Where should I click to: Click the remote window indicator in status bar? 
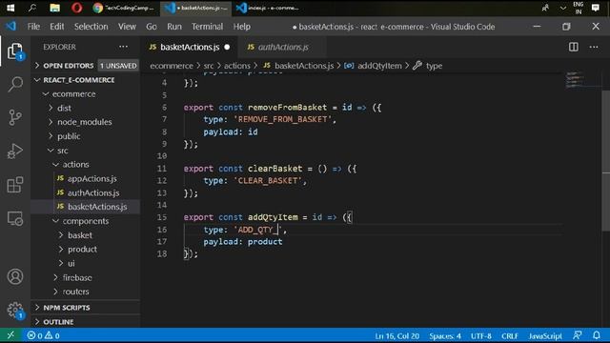(x=10, y=335)
